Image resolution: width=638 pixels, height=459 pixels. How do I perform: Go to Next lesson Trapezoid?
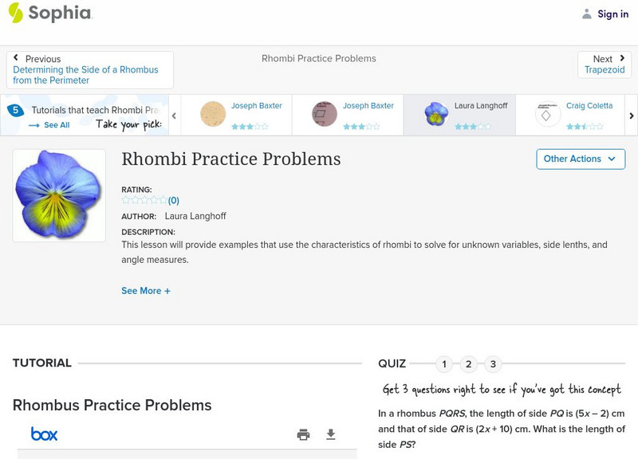604,65
